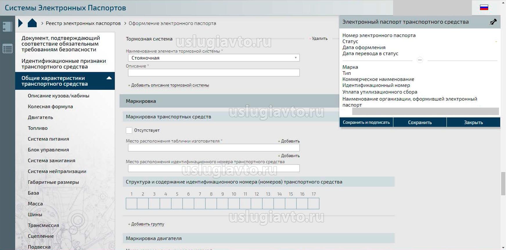This screenshot has height=250, width=506.
Task: Open 'Наименование элемента тормозной системы' dropdown
Action: [x=214, y=58]
